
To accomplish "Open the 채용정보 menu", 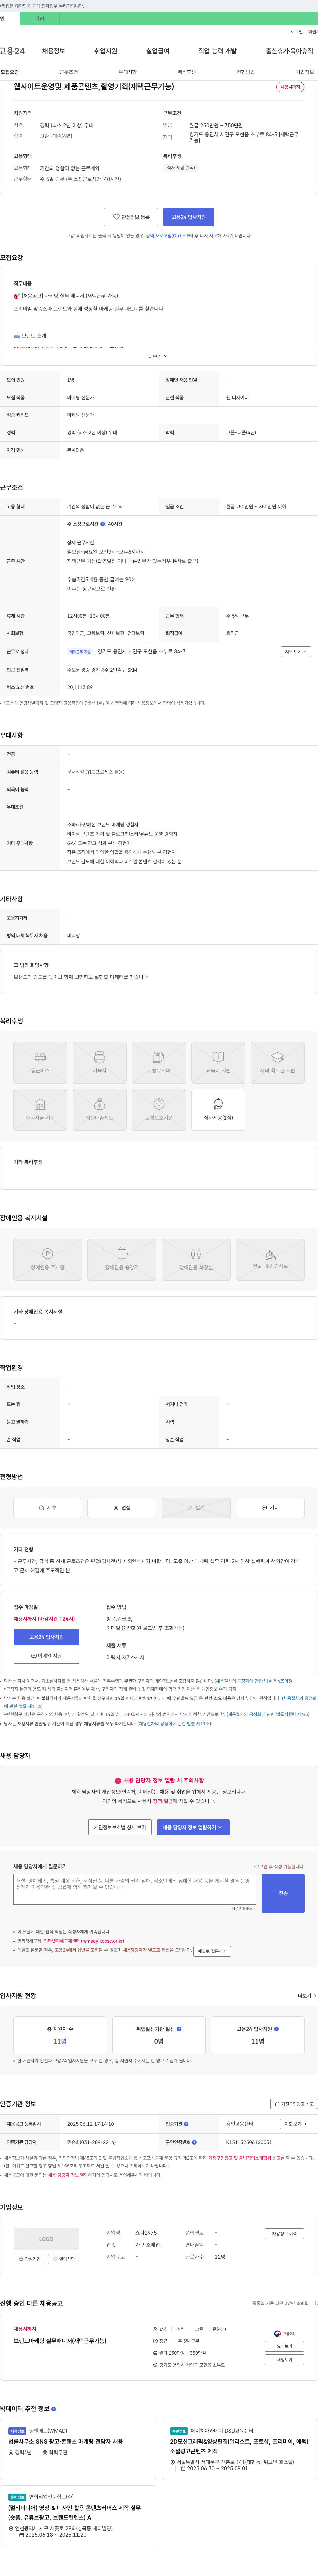I will click(53, 51).
